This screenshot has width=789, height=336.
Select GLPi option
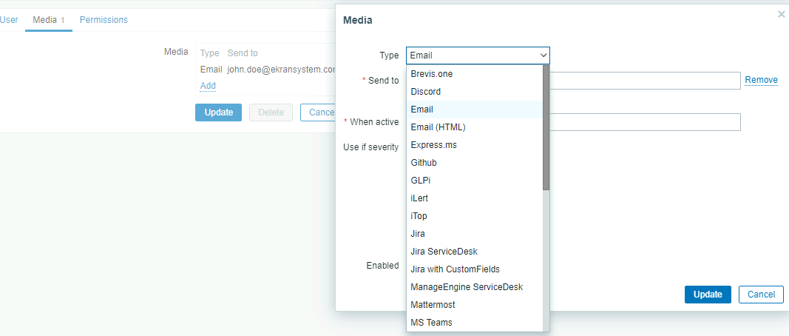coord(421,181)
